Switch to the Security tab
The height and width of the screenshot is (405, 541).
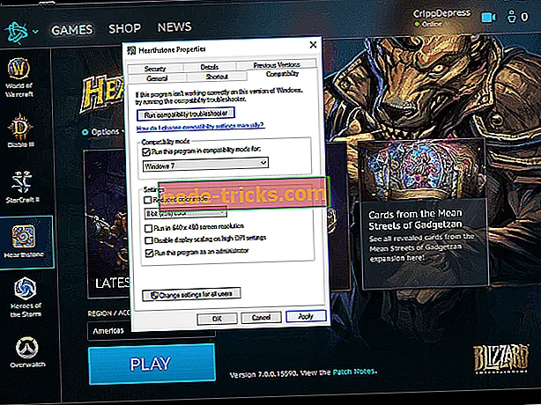point(155,69)
